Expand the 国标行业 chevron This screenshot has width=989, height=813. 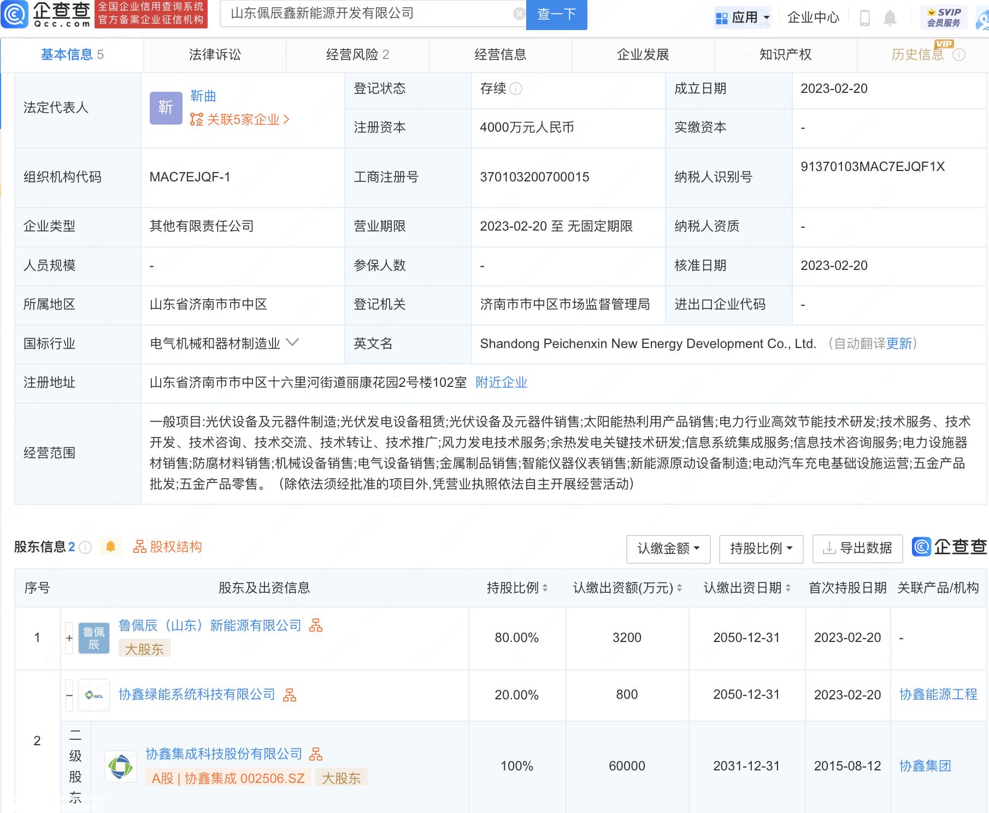click(x=292, y=343)
